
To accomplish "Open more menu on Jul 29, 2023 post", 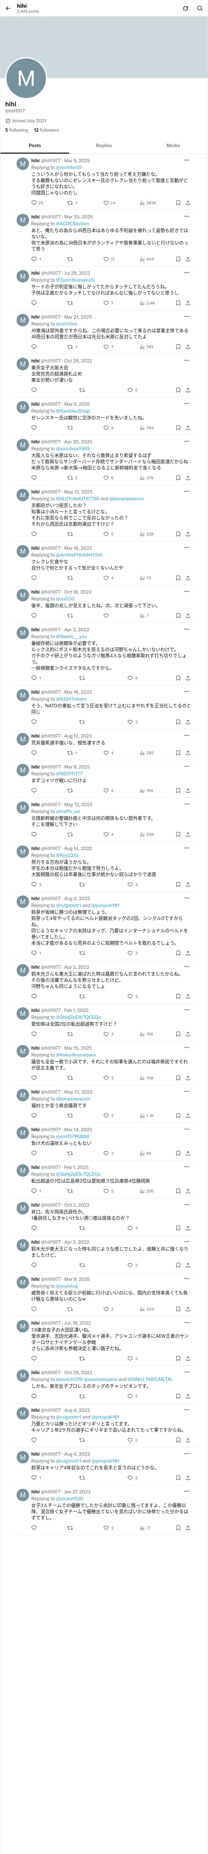I will pos(186,273).
